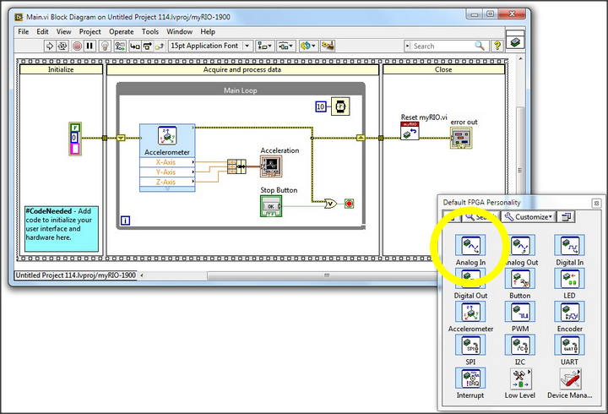Click the up arrow of the vertical scrollbar
Screen dimensions: 608x414
point(520,59)
